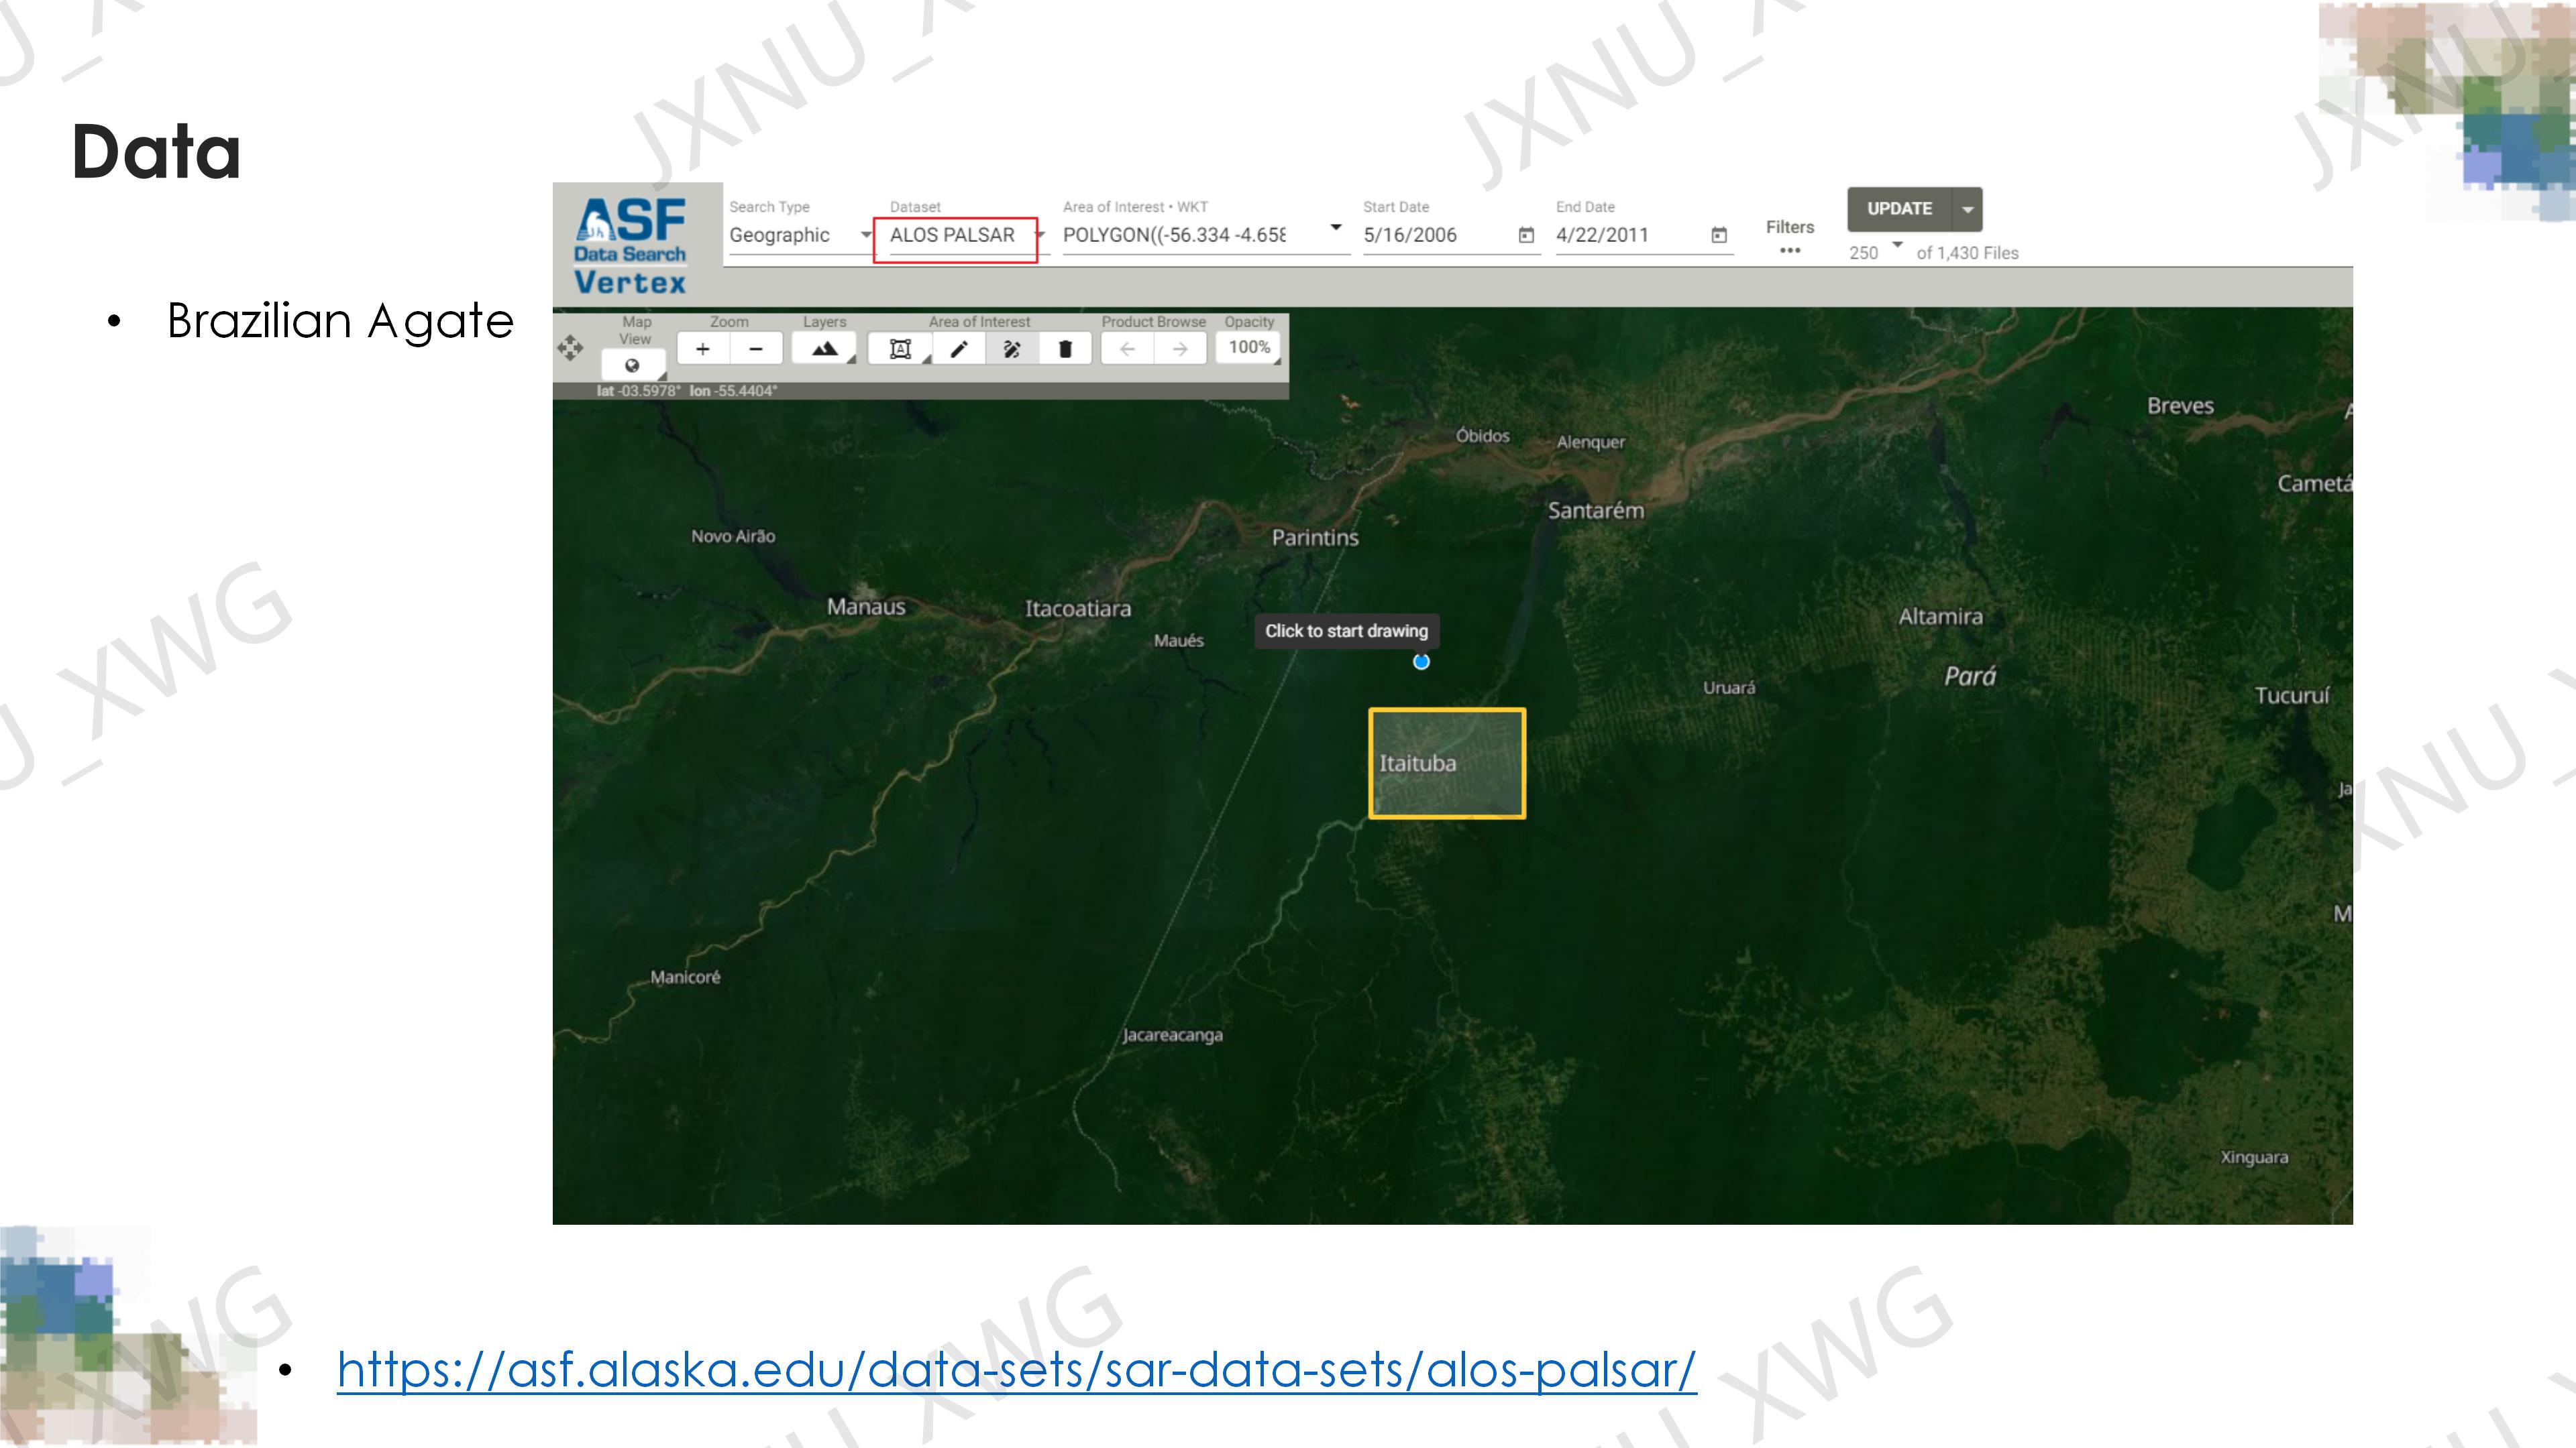
Task: Expand the Area of Interest WKT arrow
Action: point(1335,228)
